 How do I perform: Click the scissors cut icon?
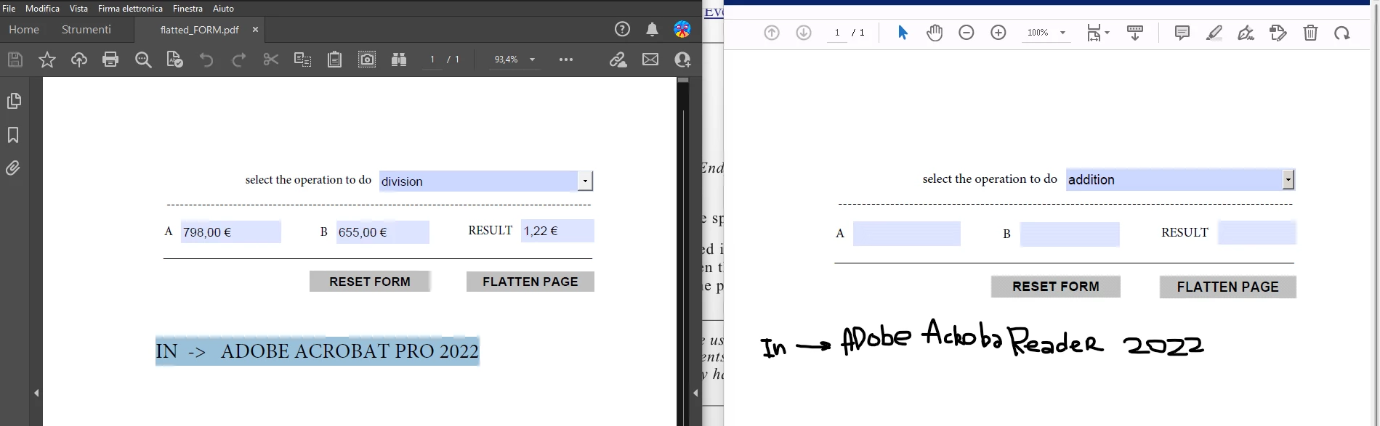pyautogui.click(x=271, y=60)
